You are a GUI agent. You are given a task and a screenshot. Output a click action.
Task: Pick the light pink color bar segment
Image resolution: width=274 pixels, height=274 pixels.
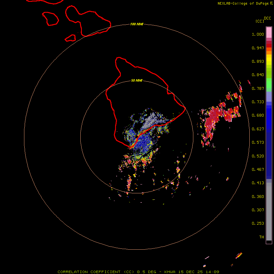tap(269, 32)
